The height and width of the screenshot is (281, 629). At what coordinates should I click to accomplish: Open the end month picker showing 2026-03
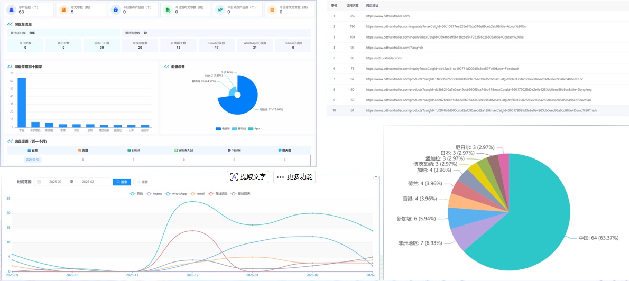[x=88, y=182]
